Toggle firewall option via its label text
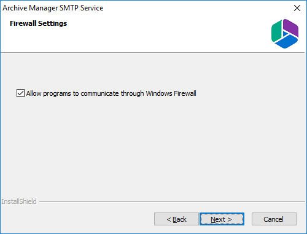This screenshot has height=234, width=307. pyautogui.click(x=111, y=93)
